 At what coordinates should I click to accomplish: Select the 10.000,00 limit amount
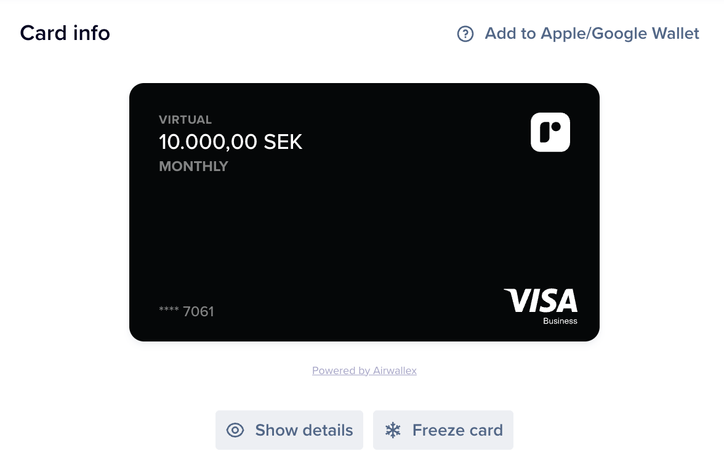(x=208, y=142)
